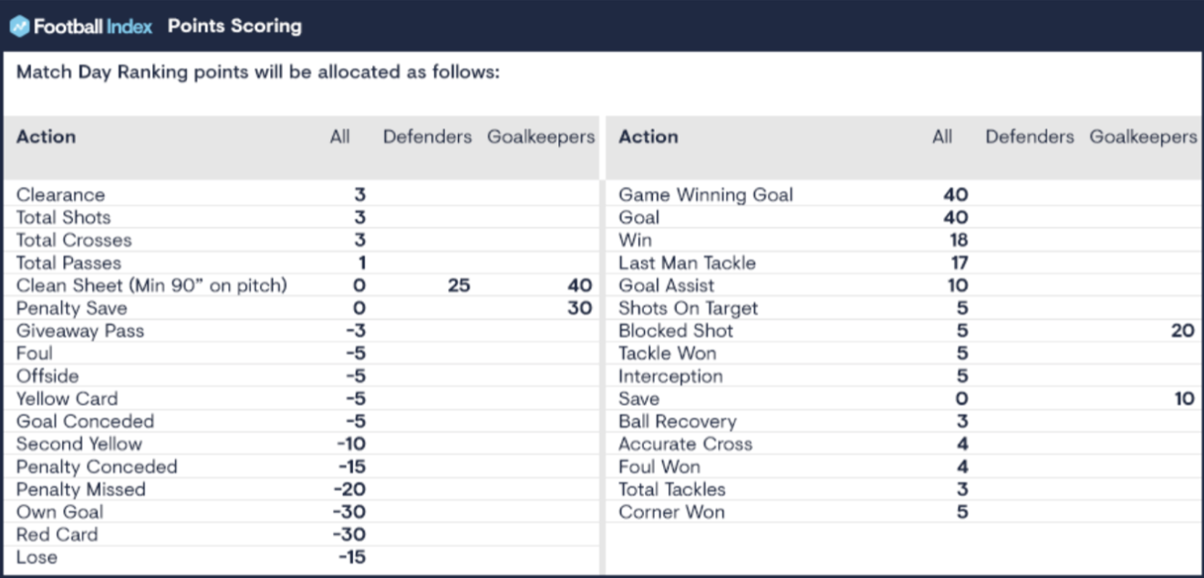Click the Football Index brand name

[x=93, y=26]
